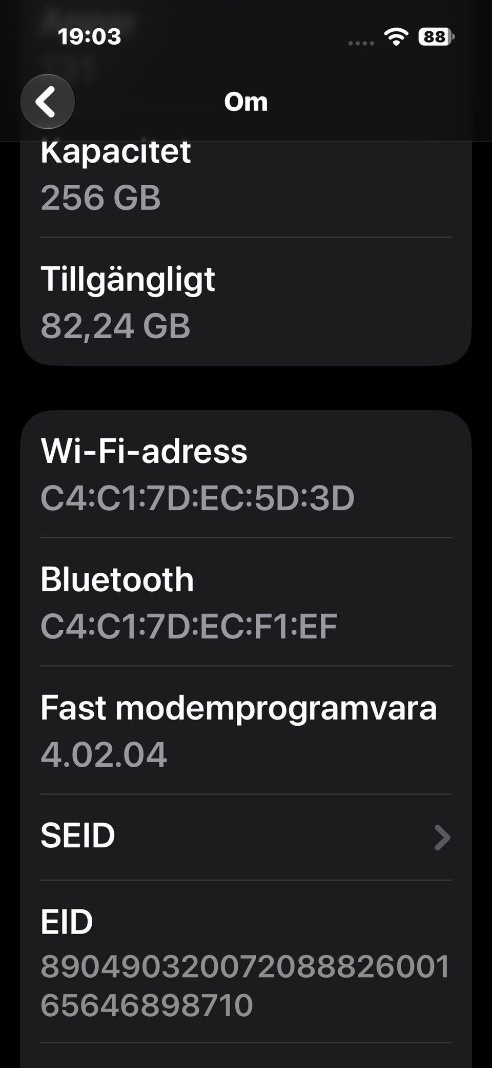
Task: Tap the Wi-Fi status icon
Action: pos(396,37)
